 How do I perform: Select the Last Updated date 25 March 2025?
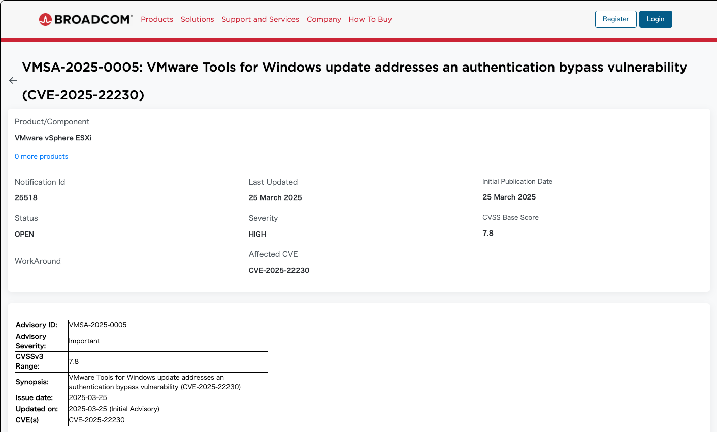(275, 197)
